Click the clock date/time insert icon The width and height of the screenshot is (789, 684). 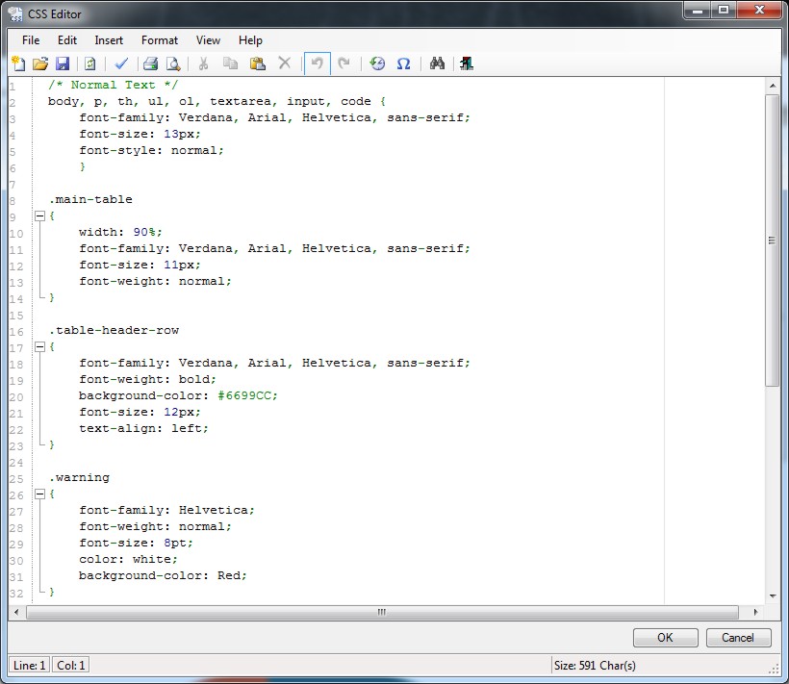coord(377,63)
